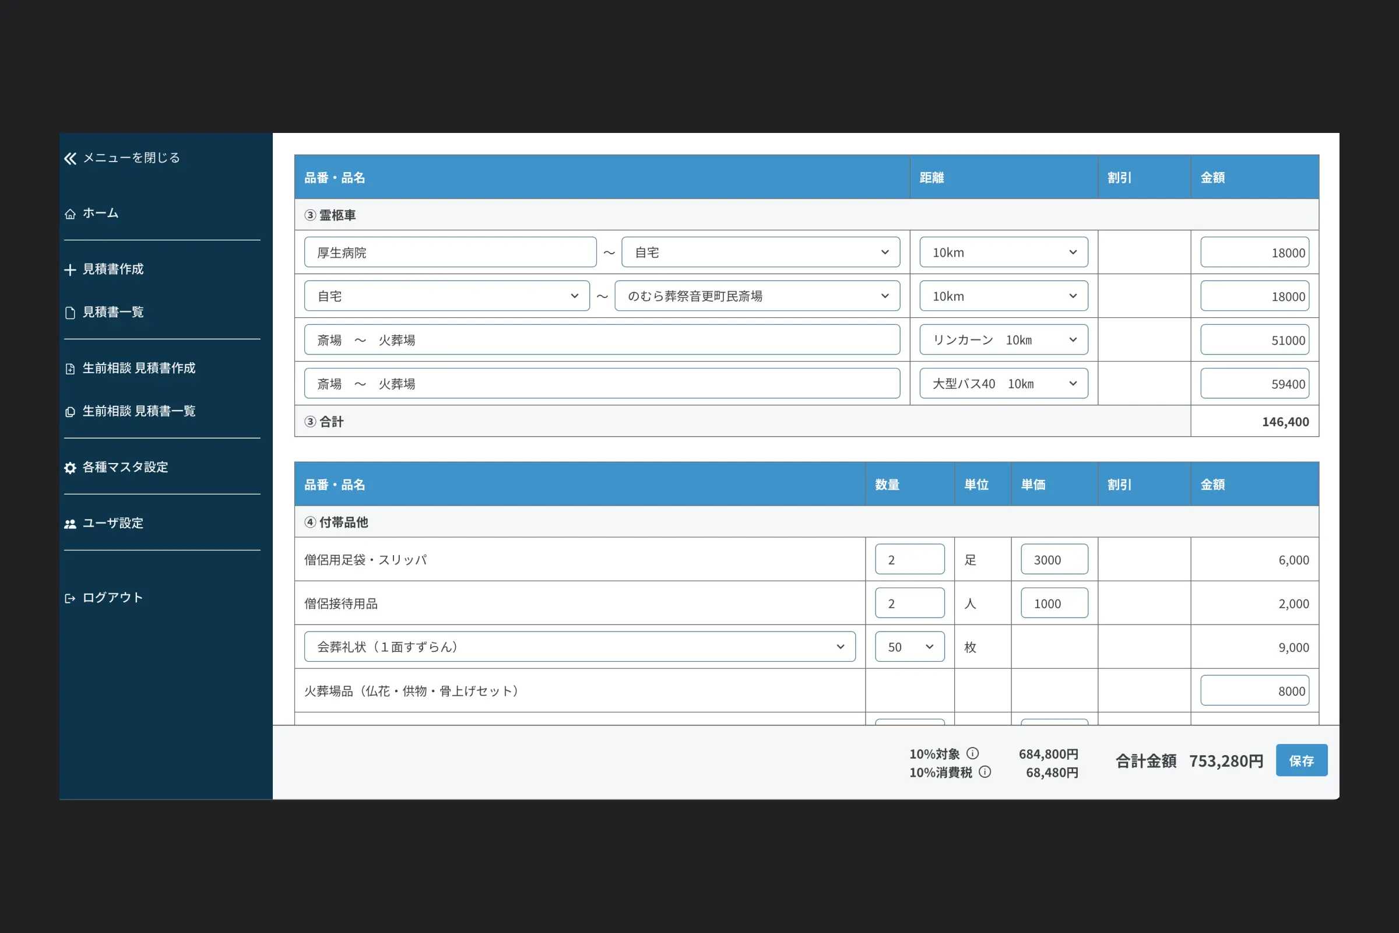Click the double-chevron close menu icon
The width and height of the screenshot is (1399, 933).
point(70,158)
